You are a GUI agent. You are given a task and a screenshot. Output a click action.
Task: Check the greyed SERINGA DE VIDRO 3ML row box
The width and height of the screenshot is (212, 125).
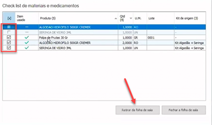click(9, 32)
